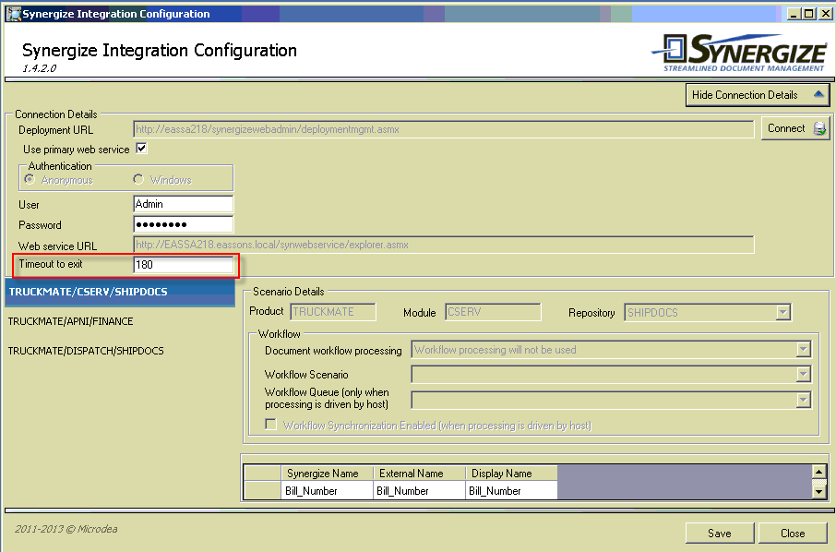
Task: Select Anonymous authentication radio button
Action: 30,179
